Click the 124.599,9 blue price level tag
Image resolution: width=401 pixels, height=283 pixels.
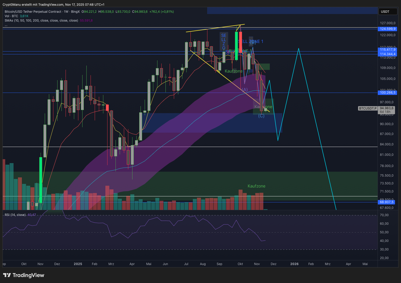387,29
